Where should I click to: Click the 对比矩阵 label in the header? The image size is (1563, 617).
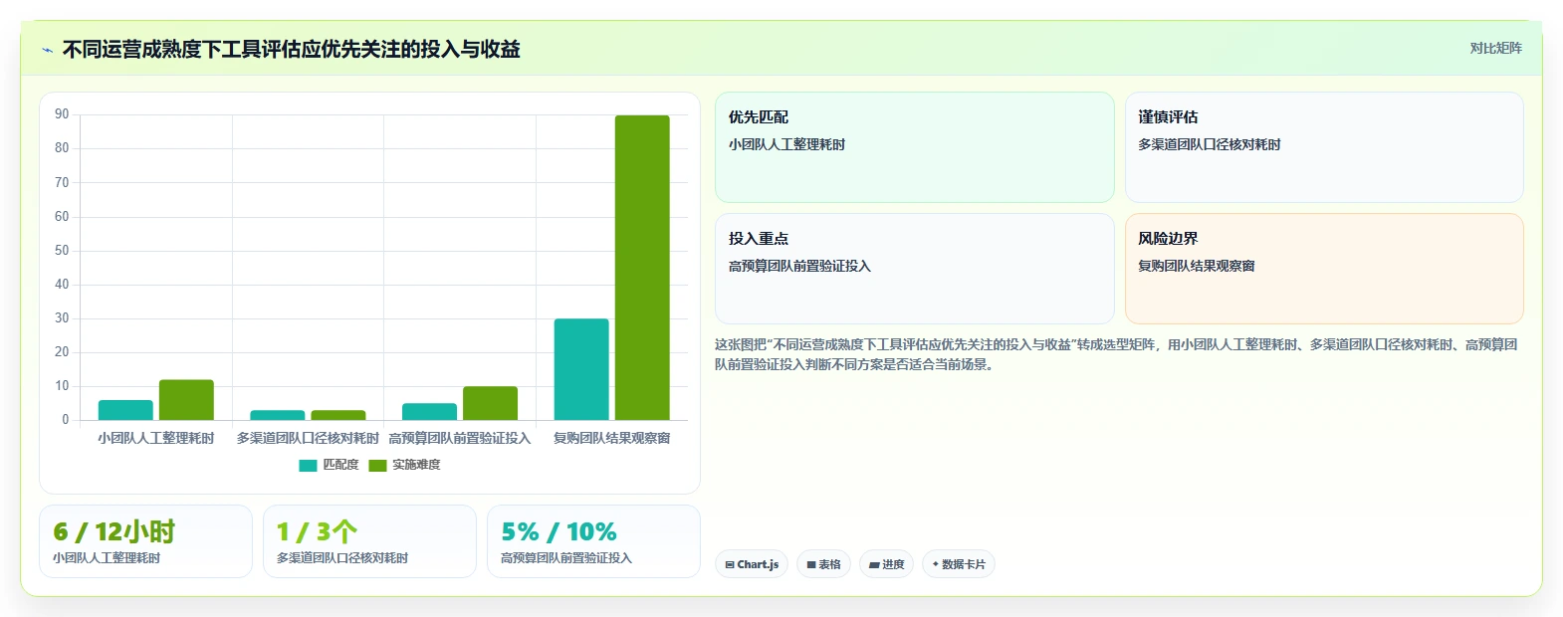pyautogui.click(x=1495, y=48)
